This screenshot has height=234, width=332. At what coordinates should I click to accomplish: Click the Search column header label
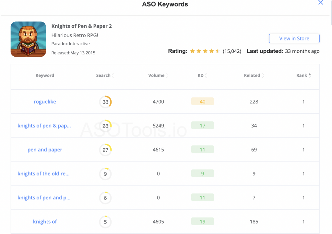point(103,75)
